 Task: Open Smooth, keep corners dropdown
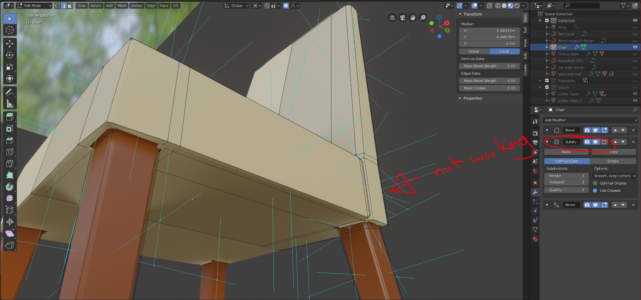click(615, 176)
